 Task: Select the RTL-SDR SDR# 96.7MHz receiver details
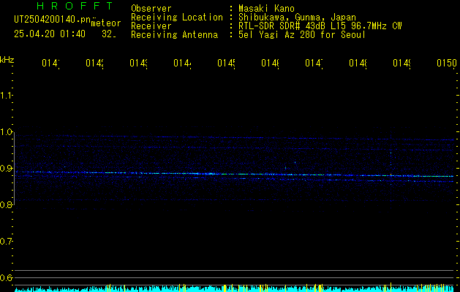pos(320,26)
